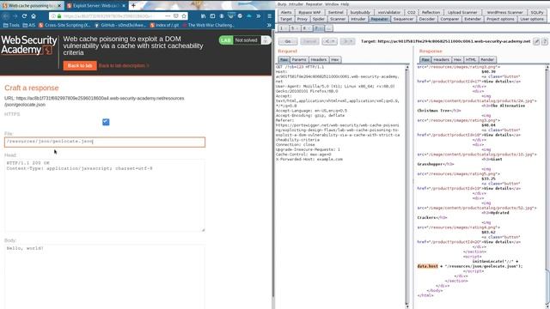The width and height of the screenshot is (550, 309).
Task: Save page to Pocket icon
Action: coord(176,16)
